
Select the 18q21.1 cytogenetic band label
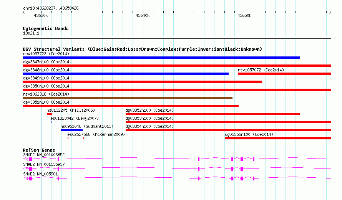coord(31,33)
